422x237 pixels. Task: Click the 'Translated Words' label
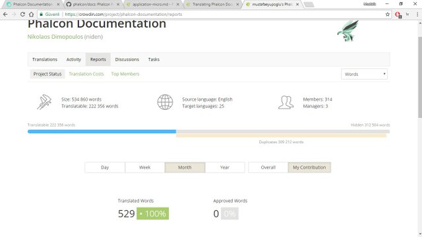pyautogui.click(x=136, y=201)
